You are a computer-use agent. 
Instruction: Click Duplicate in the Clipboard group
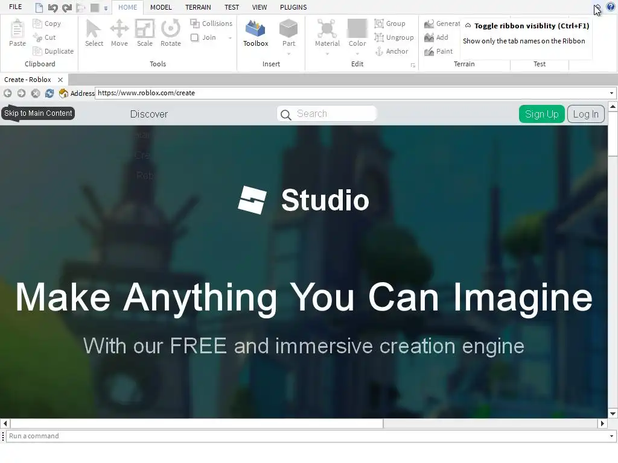pyautogui.click(x=54, y=51)
